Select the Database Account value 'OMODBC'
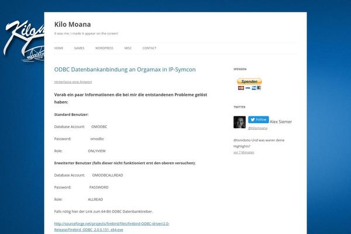Image resolution: width=351 pixels, height=234 pixels. click(99, 127)
